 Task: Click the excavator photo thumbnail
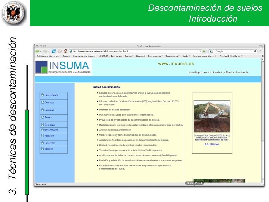[x=212, y=116]
